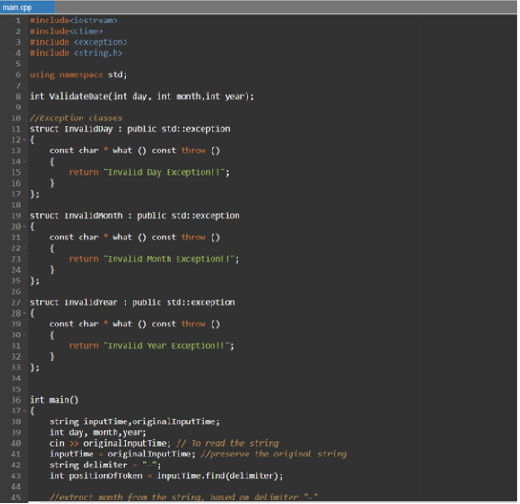Collapse fold arrow at line 30

(24, 335)
